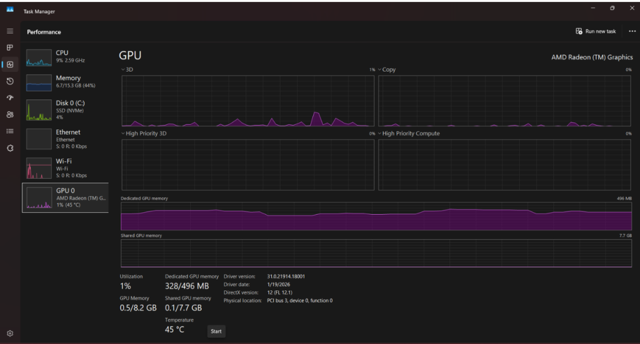Click the 3D engine usage graph
This screenshot has height=344, width=640.
(247, 101)
